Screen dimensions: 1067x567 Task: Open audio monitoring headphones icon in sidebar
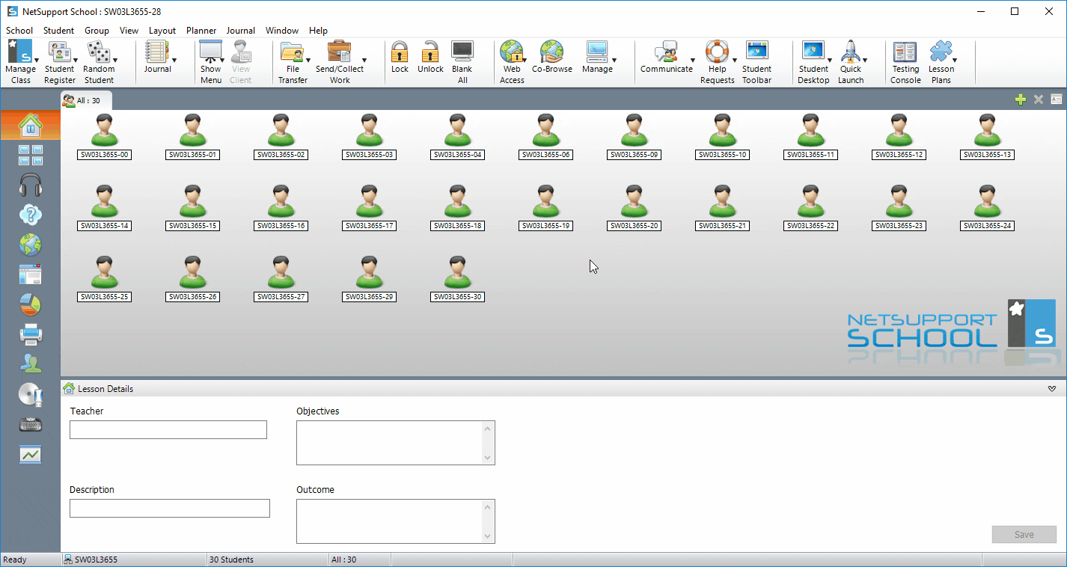tap(31, 185)
